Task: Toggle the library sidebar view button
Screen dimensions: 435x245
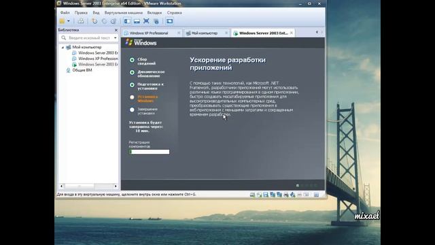Action: (127, 21)
